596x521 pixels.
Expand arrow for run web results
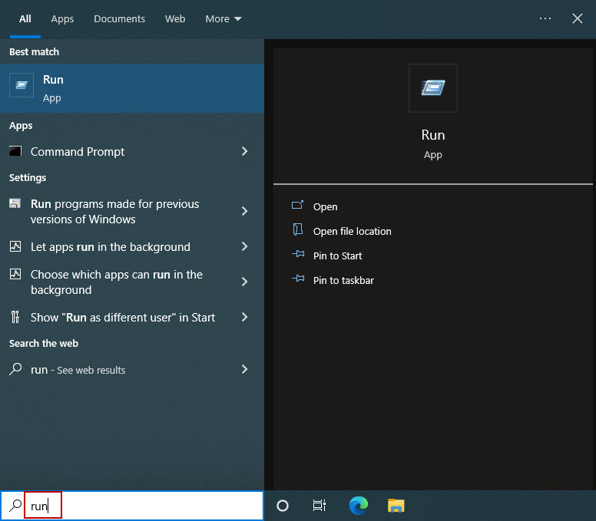244,369
